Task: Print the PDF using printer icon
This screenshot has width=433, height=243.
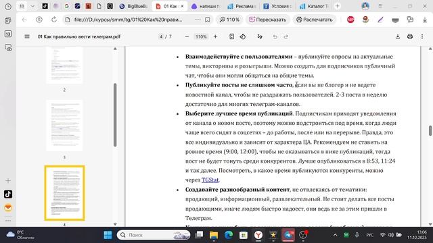Action: point(410,36)
